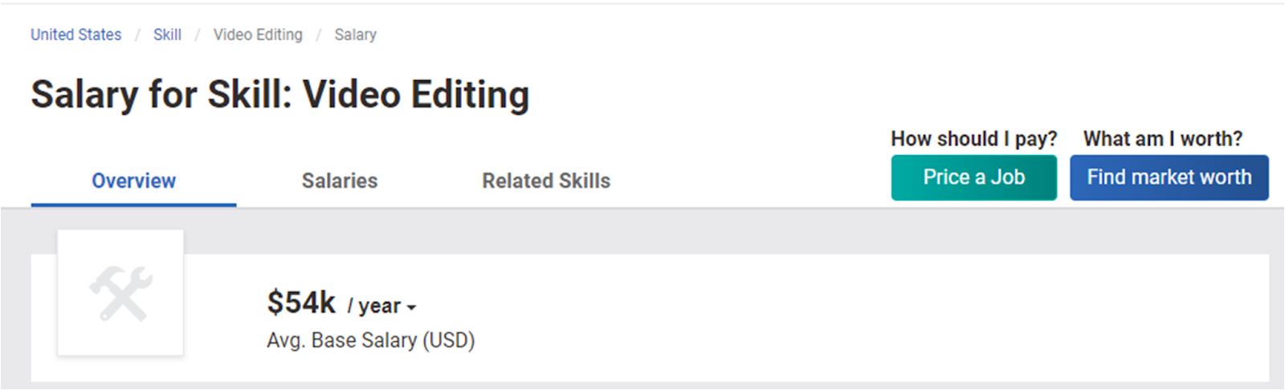Click the Salary for Skill: Video Editing heading
This screenshot has height=390, width=1285.
pos(280,95)
